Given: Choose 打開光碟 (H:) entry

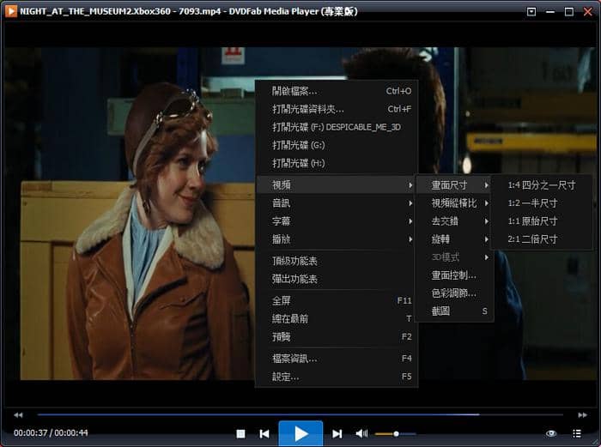Looking at the screenshot, I should tap(337, 163).
